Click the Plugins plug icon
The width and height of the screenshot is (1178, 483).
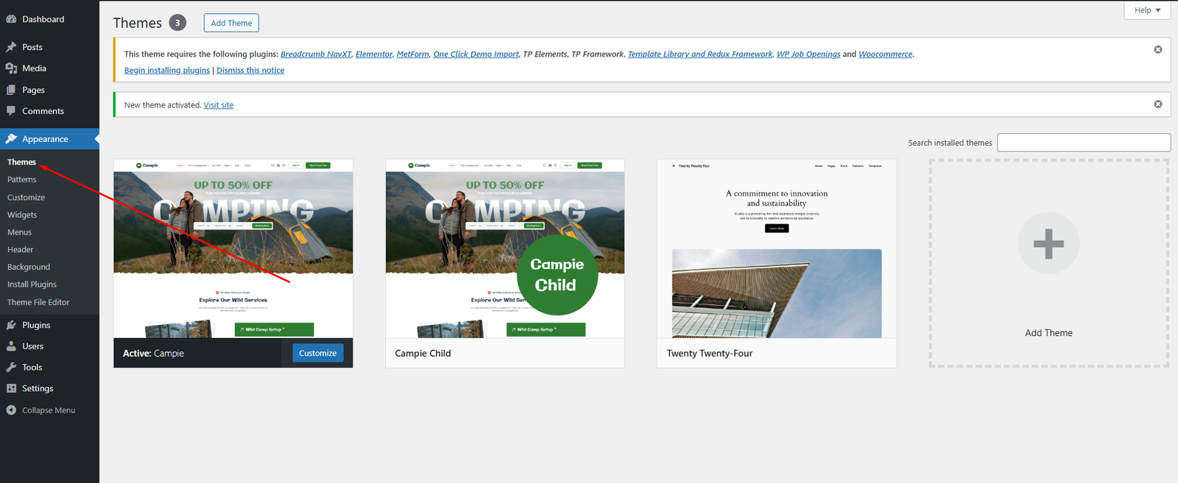11,325
